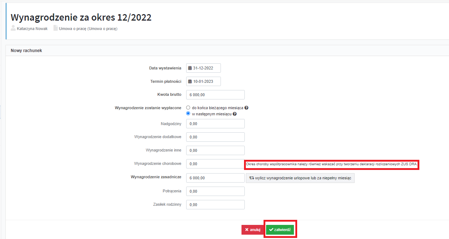The image size is (449, 239).
Task: Click the Potrącenia input field
Action: pos(215,191)
